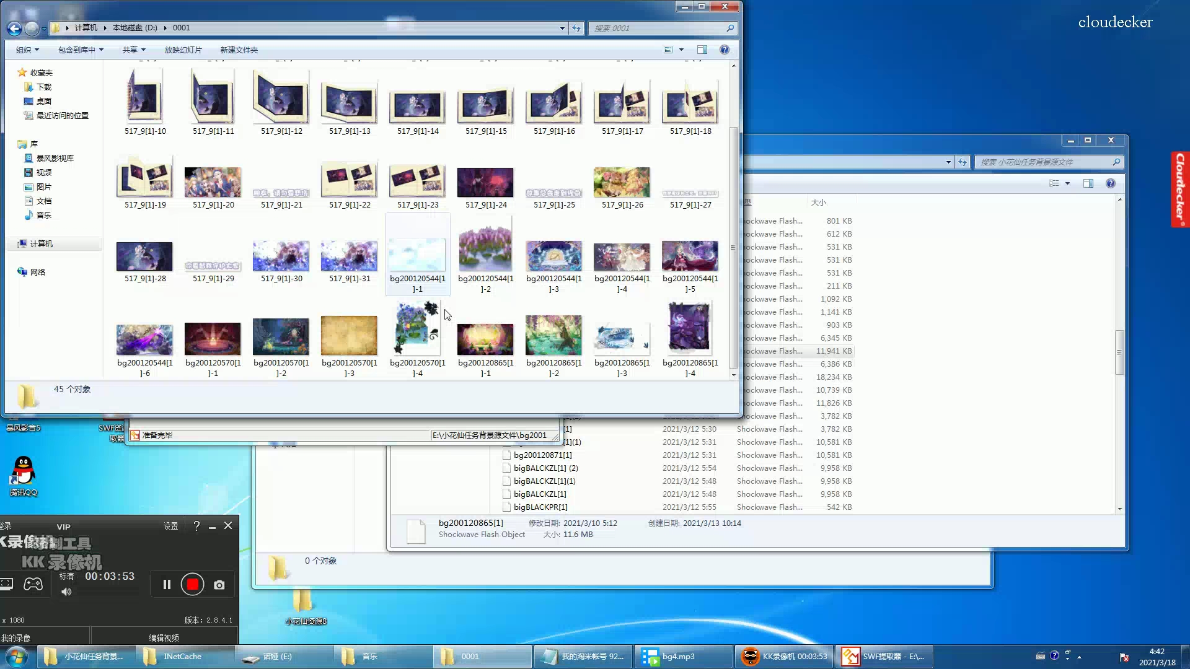Viewport: 1190px width, 669px height.
Task: Switch to INetCache taskbar item
Action: (186, 657)
